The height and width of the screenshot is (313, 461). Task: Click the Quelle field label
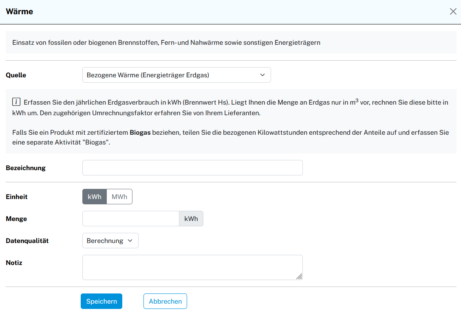coord(16,75)
